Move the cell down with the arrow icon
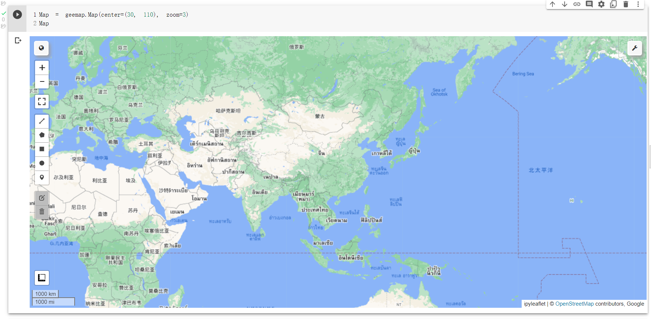The image size is (651, 319). click(564, 4)
